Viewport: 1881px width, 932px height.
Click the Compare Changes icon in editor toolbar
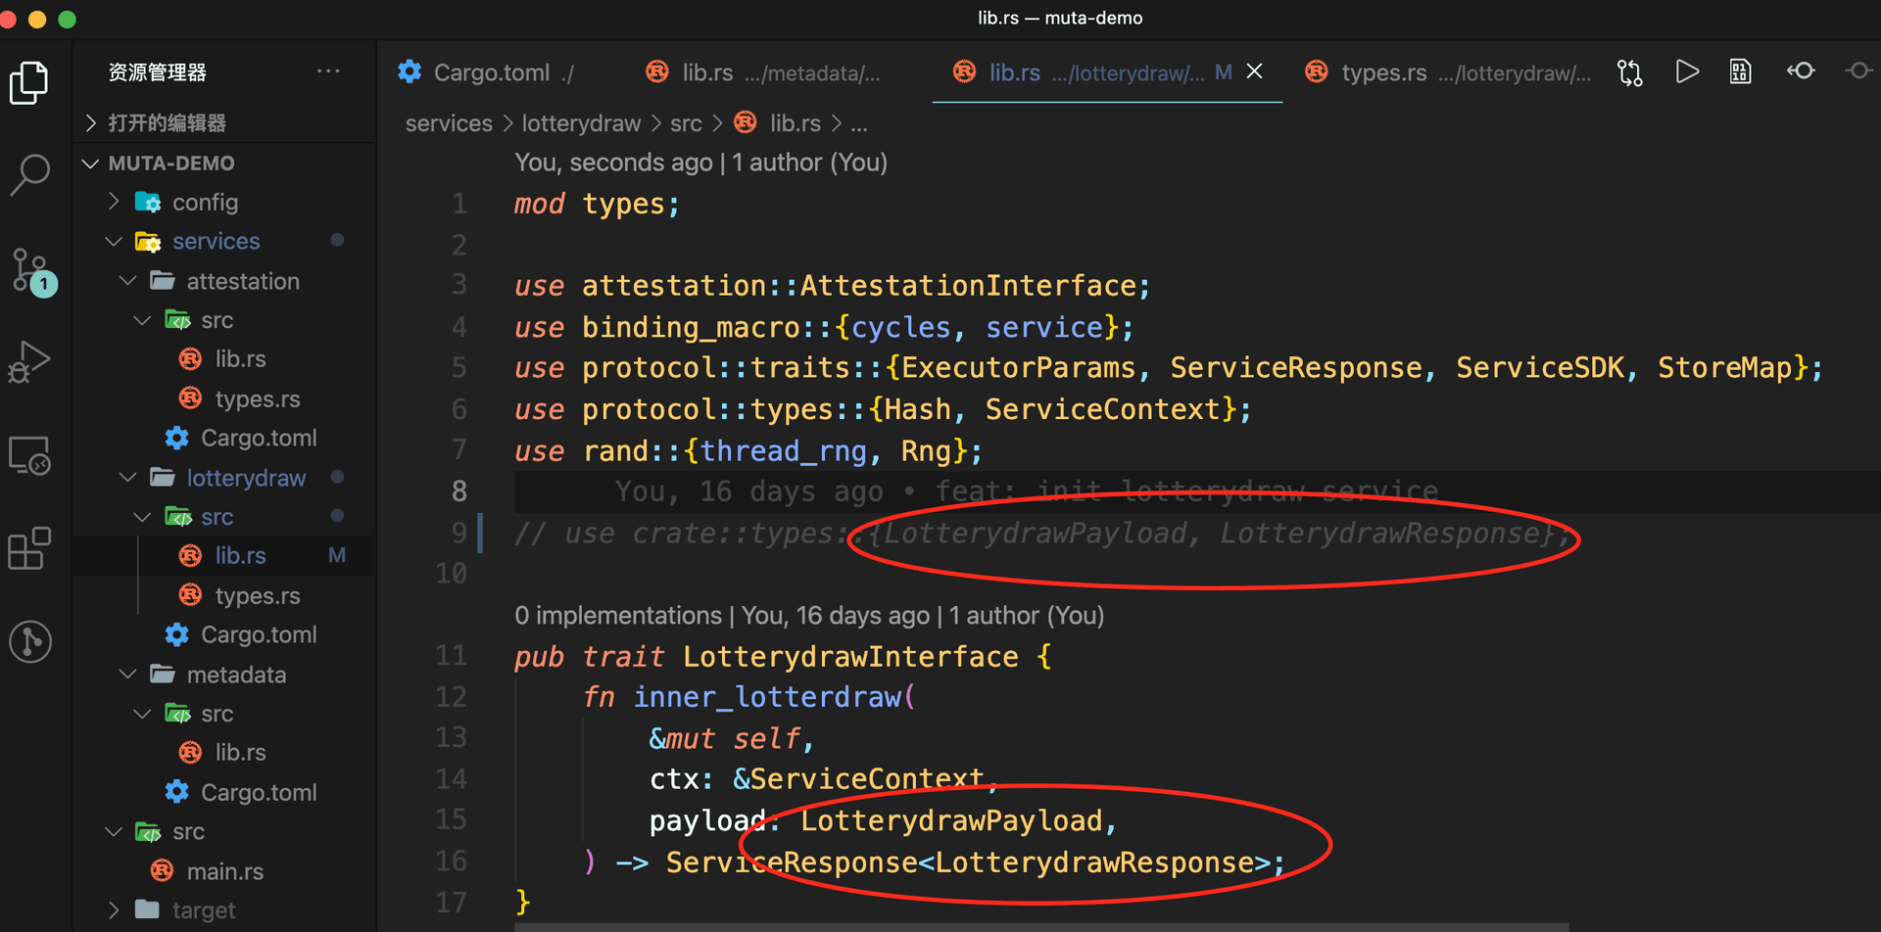(x=1630, y=72)
